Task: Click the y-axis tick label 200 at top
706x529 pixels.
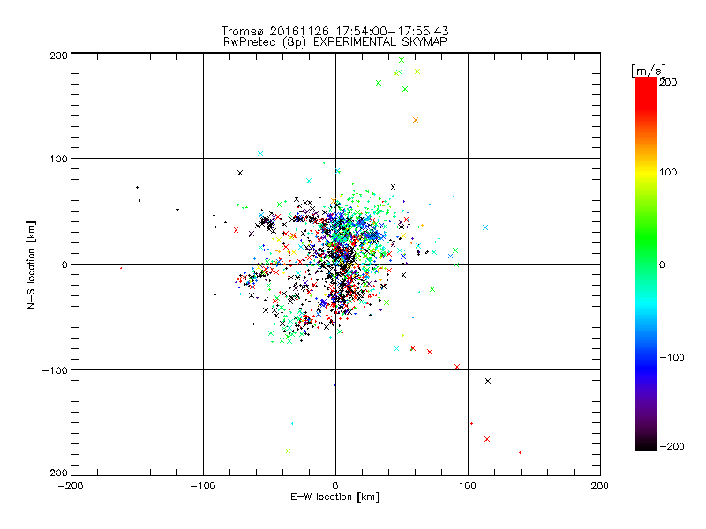Action: coord(58,56)
